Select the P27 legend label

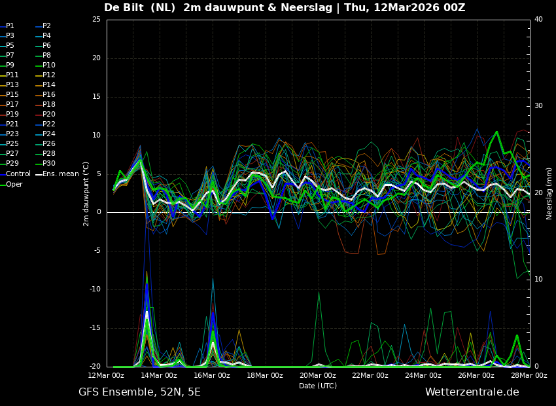click(x=12, y=154)
